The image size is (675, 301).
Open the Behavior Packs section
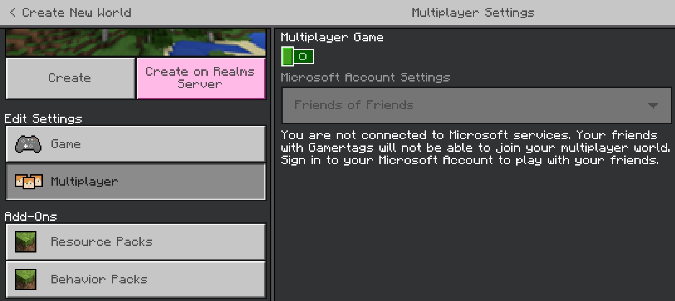tap(136, 279)
